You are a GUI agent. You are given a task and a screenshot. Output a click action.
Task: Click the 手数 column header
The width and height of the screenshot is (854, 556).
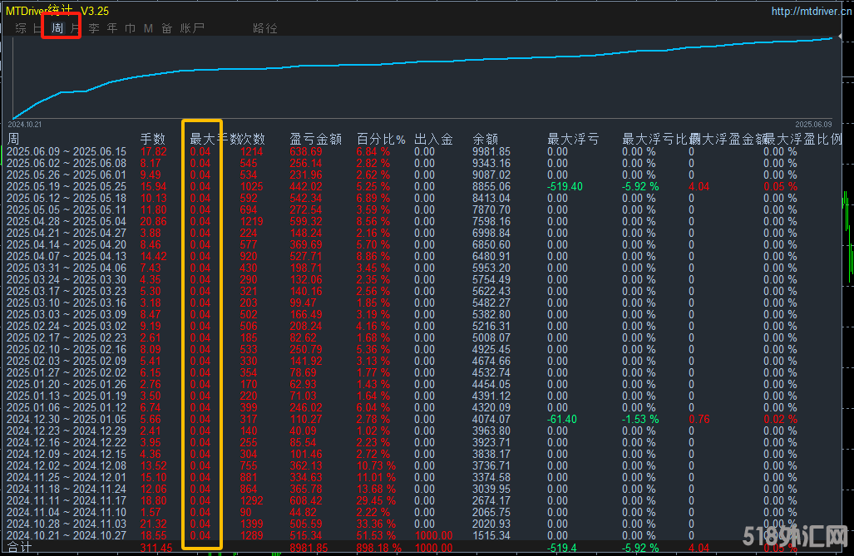153,139
